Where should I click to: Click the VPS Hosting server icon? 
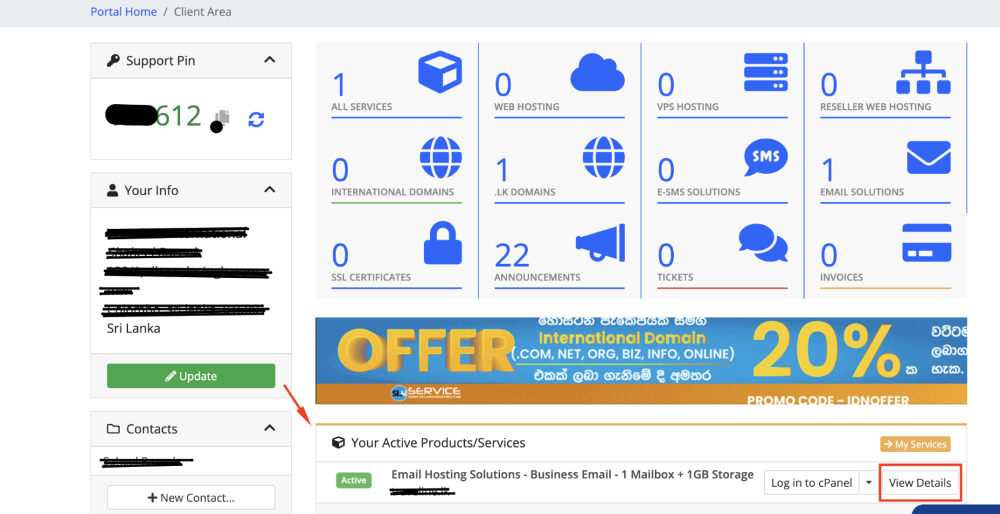pyautogui.click(x=766, y=72)
